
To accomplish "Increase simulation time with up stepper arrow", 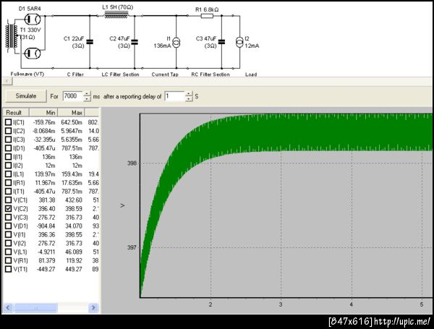I will [87, 93].
